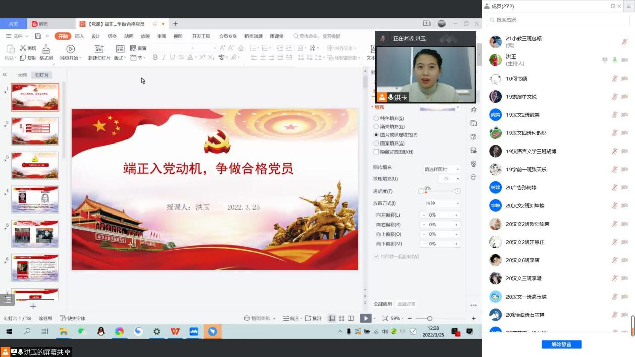Open the taskbar search magnifier icon
635x357 pixels.
click(27, 331)
